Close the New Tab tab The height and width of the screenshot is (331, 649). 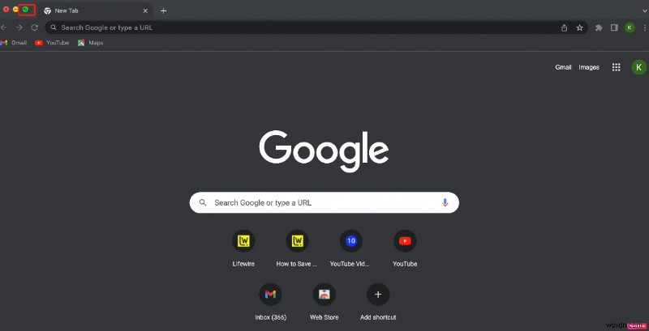click(x=145, y=11)
